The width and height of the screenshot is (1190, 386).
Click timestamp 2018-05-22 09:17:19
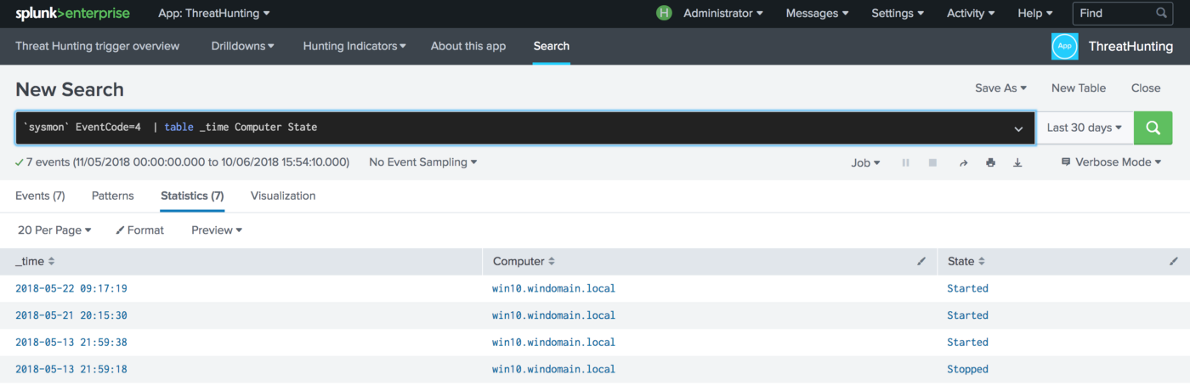click(71, 288)
